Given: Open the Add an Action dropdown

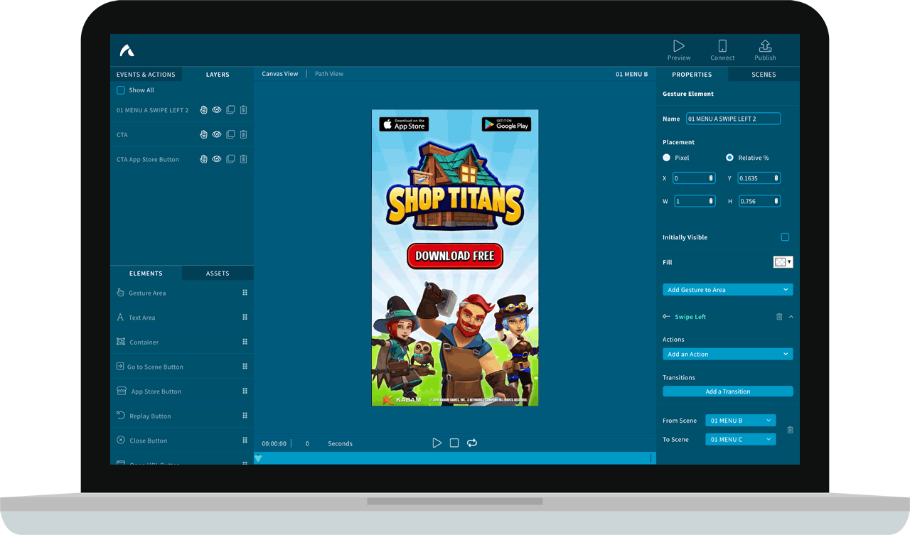Looking at the screenshot, I should (728, 354).
